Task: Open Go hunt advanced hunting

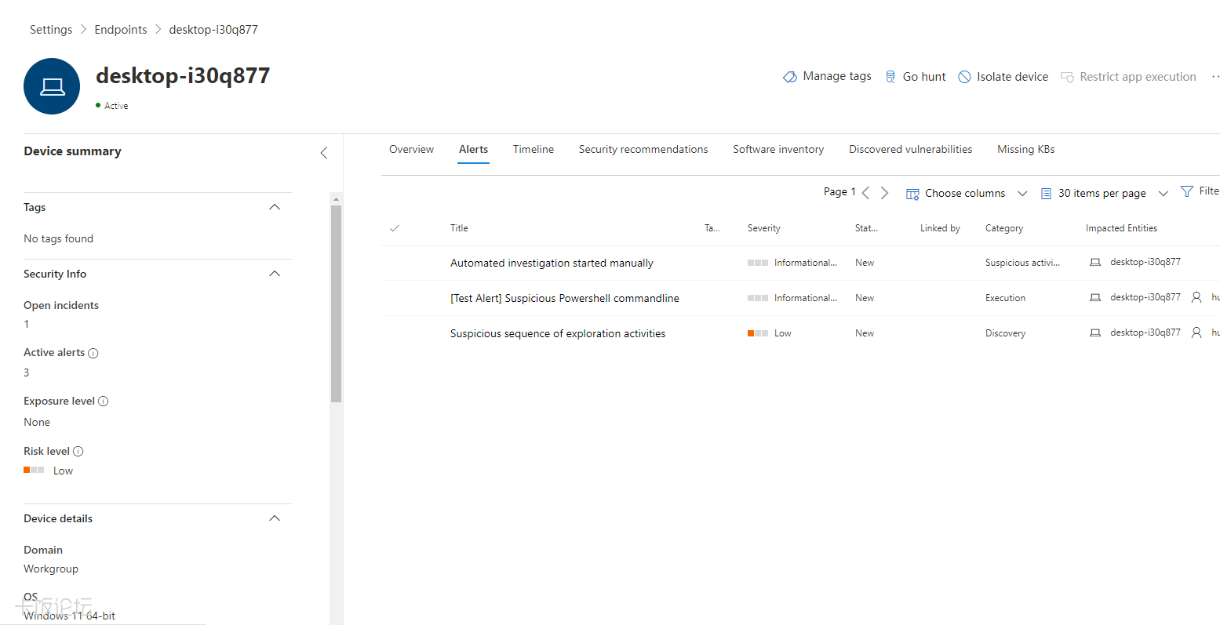Action: point(916,77)
